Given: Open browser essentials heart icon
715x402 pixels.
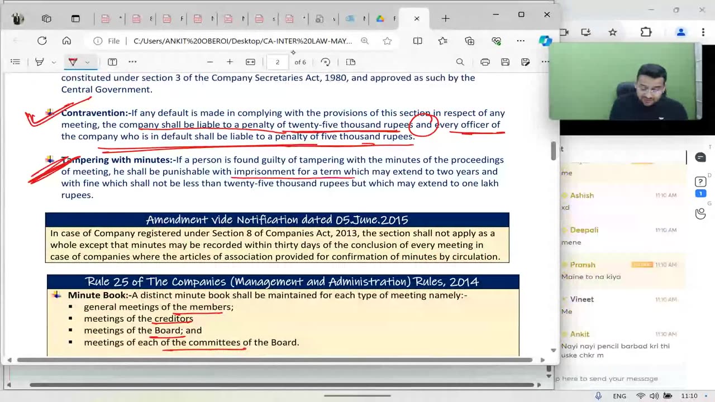Looking at the screenshot, I should (x=496, y=41).
